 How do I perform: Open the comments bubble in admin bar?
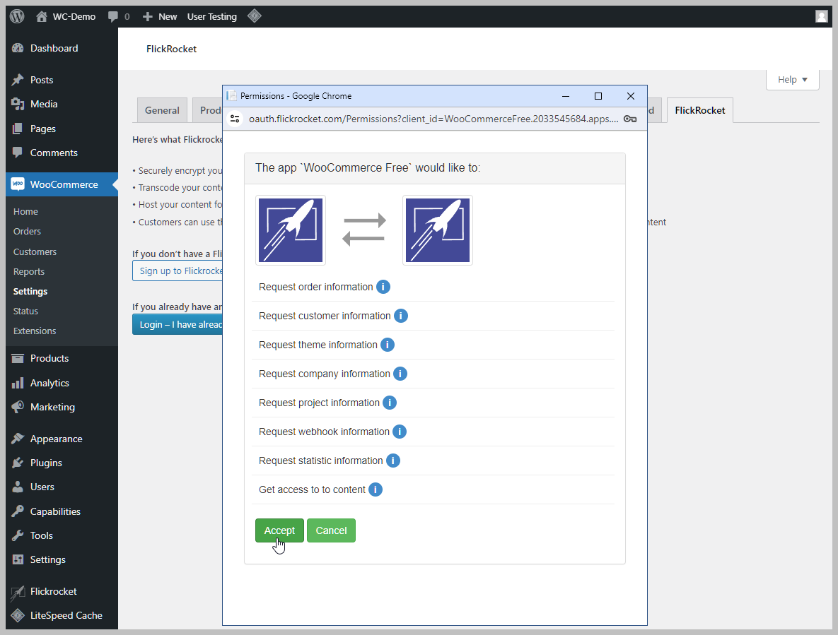(118, 16)
